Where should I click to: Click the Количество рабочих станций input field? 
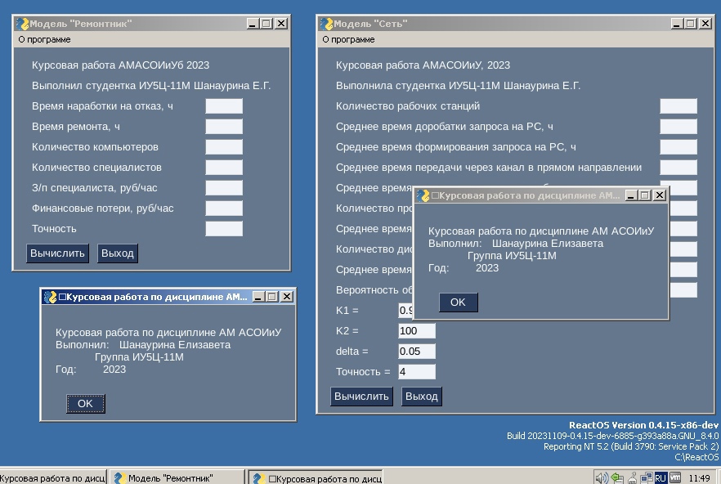[678, 105]
